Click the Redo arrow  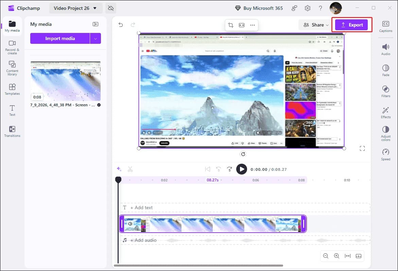[133, 24]
